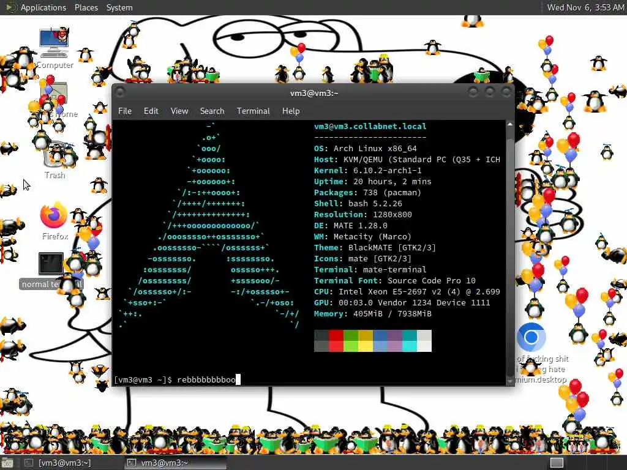
Task: Open the Applications panel menu
Action: [43, 7]
